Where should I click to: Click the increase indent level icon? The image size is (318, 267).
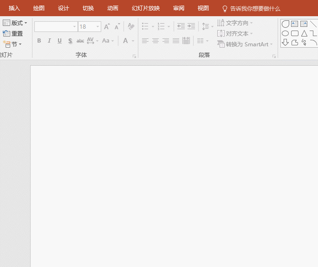coord(191,27)
